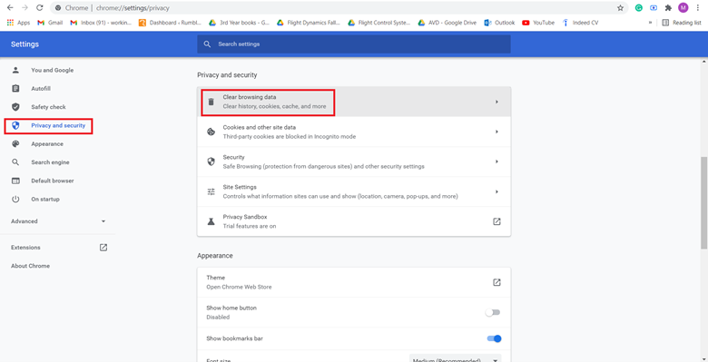Open the profile avatar M
The height and width of the screenshot is (362, 708).
point(683,7)
